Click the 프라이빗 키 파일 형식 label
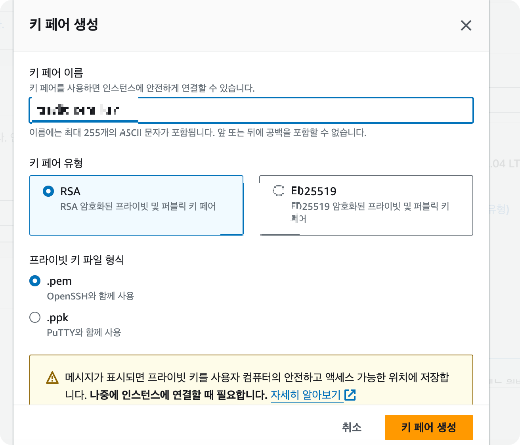 [77, 260]
